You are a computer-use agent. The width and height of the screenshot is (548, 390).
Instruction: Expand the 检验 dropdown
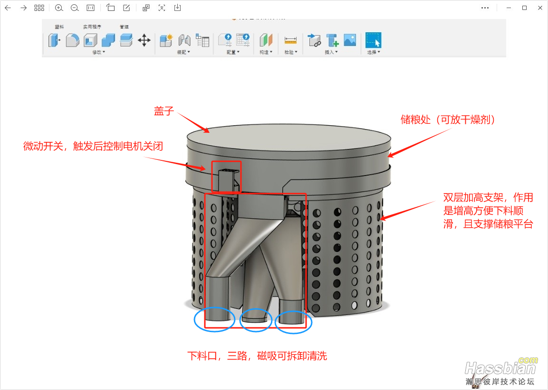tap(291, 52)
